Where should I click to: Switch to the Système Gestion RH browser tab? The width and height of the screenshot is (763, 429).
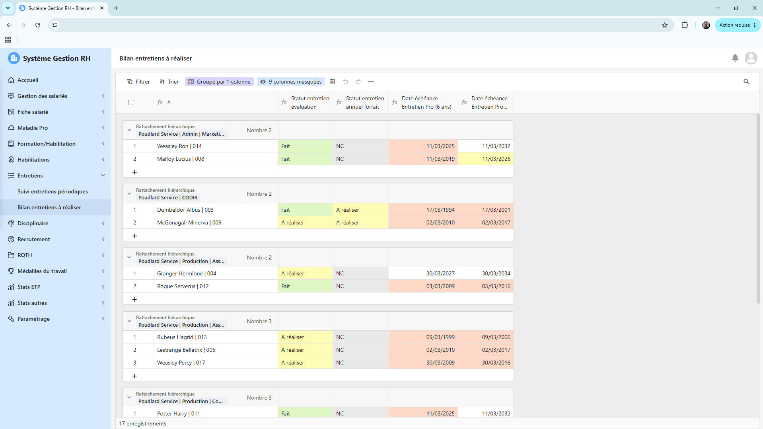pyautogui.click(x=62, y=8)
